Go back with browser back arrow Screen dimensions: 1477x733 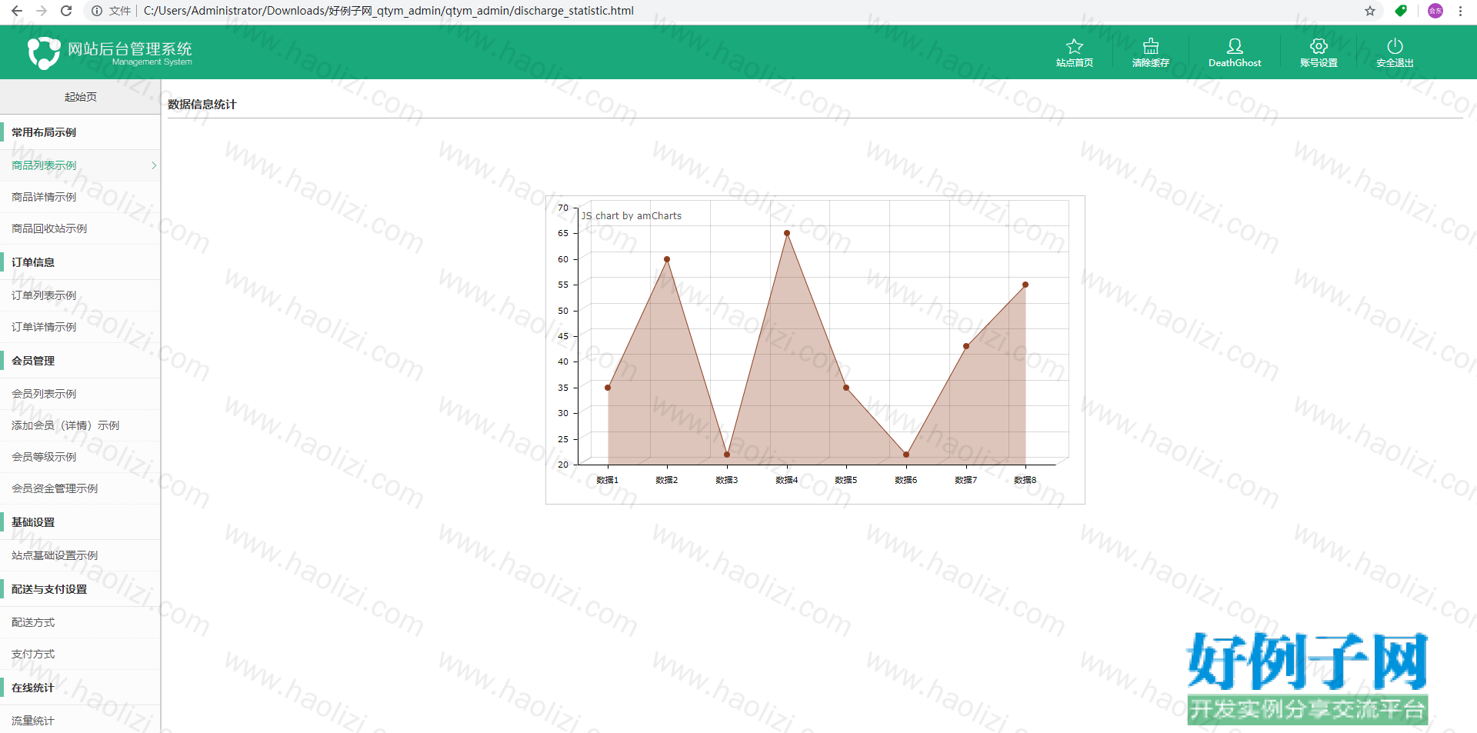(x=17, y=11)
